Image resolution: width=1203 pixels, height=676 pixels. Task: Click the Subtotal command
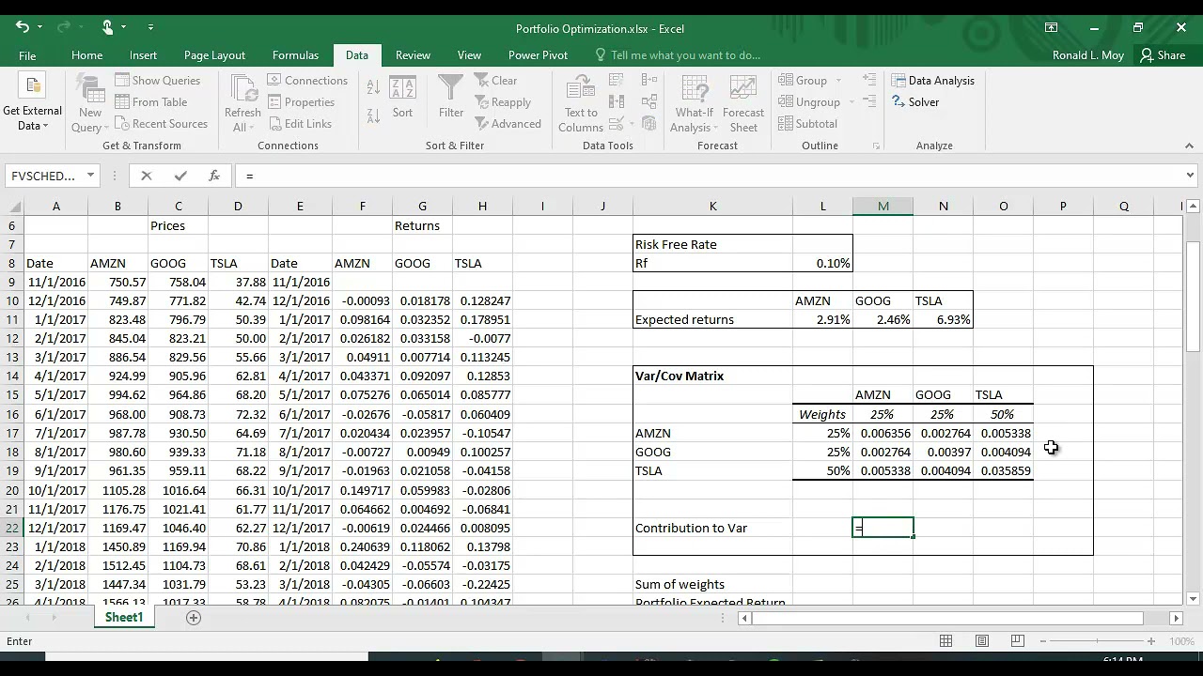point(807,124)
